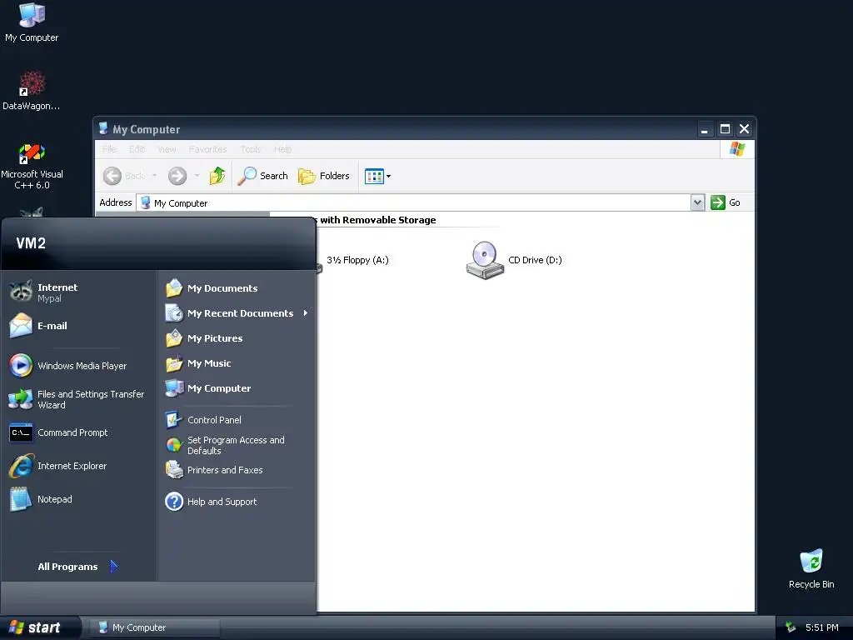Click the Forward navigation button

pyautogui.click(x=177, y=176)
